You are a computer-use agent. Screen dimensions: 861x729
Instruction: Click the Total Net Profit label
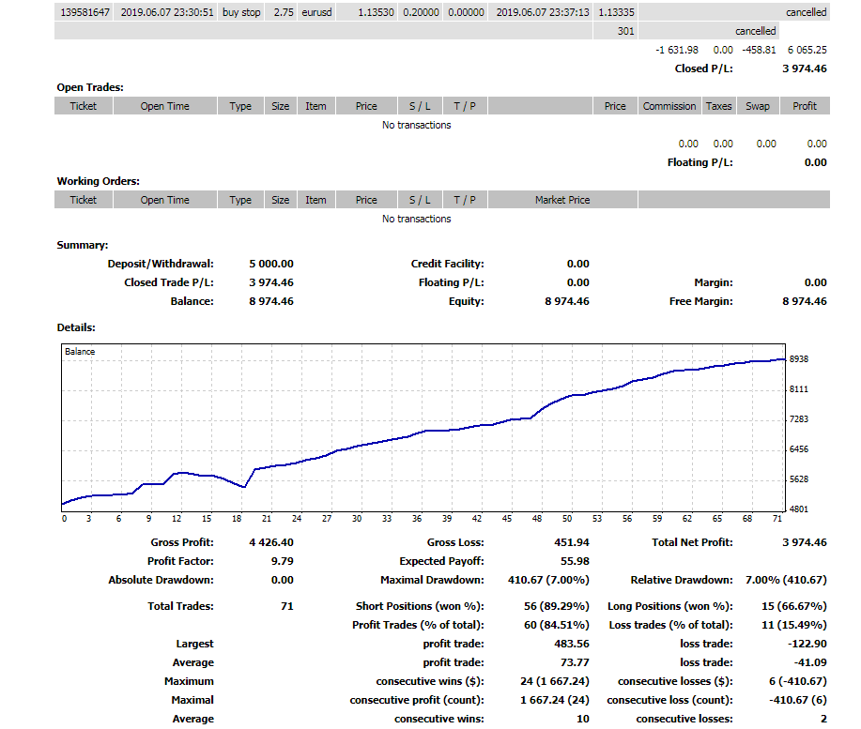[x=692, y=542]
